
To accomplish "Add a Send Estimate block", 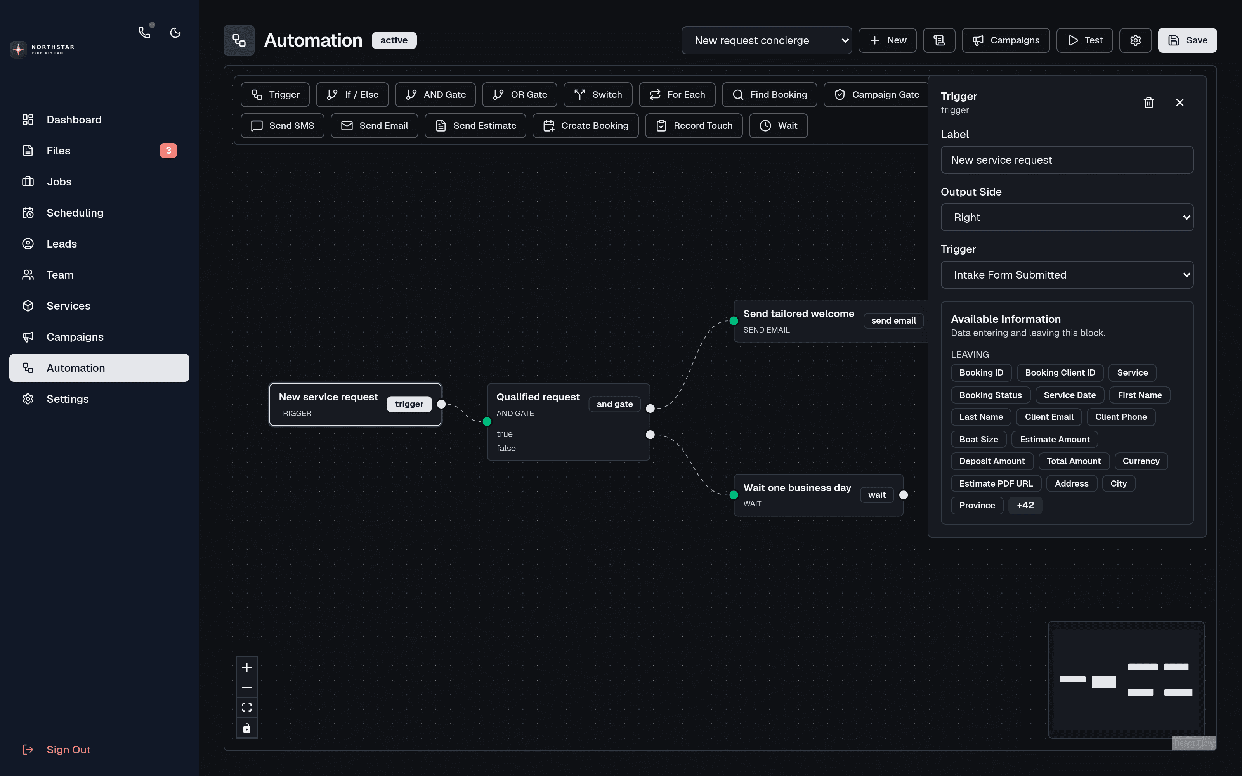I will click(475, 126).
